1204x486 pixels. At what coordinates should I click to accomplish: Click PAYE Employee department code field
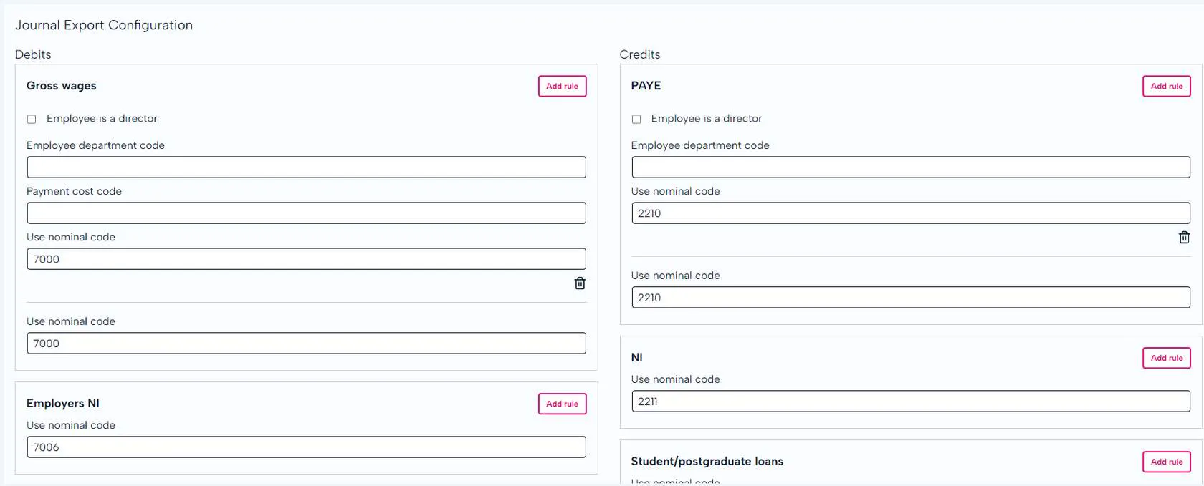click(x=910, y=167)
